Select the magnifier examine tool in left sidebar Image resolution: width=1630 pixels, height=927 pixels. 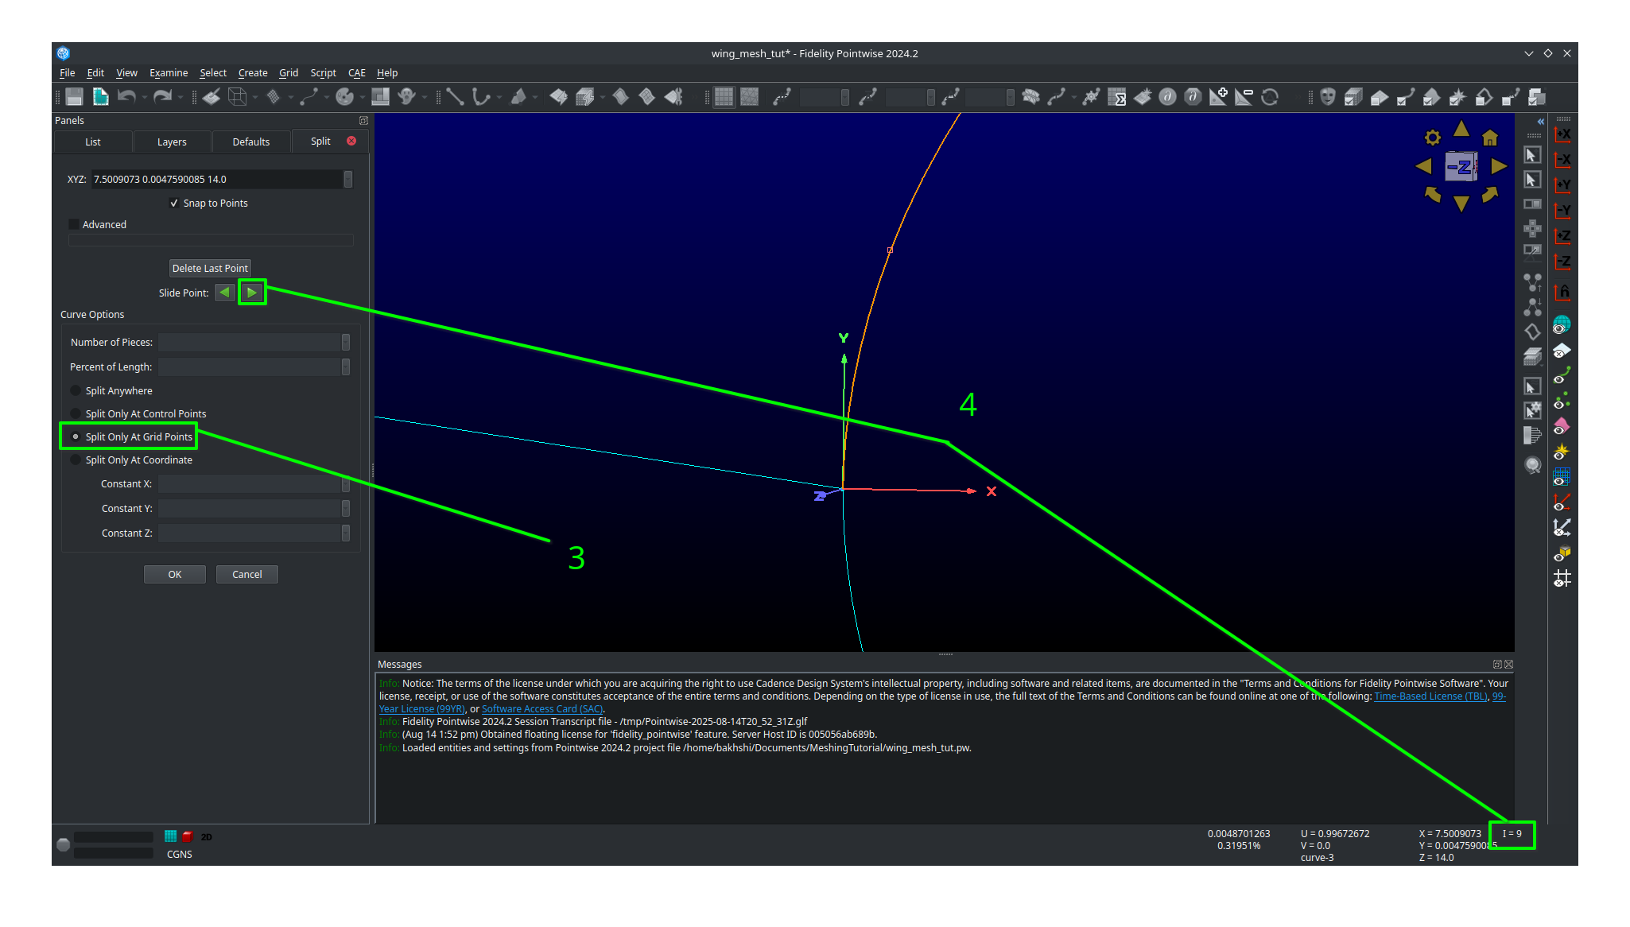click(1533, 465)
